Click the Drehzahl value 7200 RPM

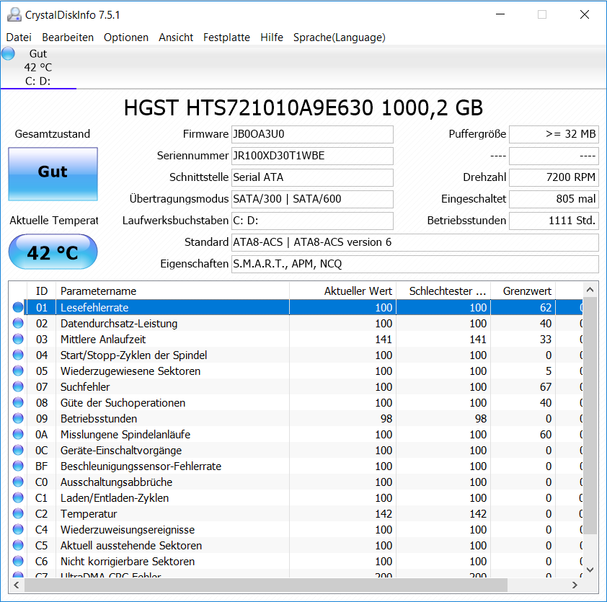pos(554,177)
